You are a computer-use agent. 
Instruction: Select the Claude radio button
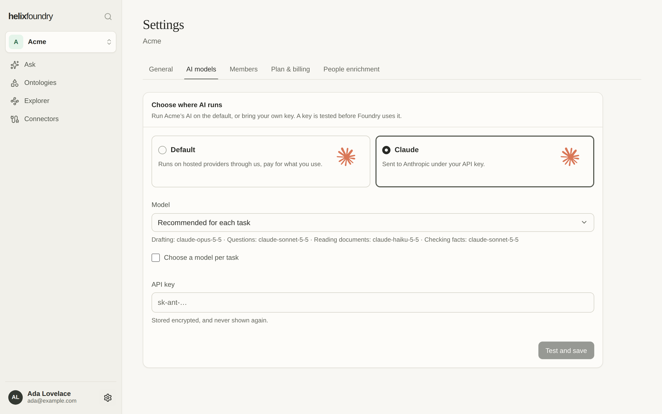tap(386, 150)
